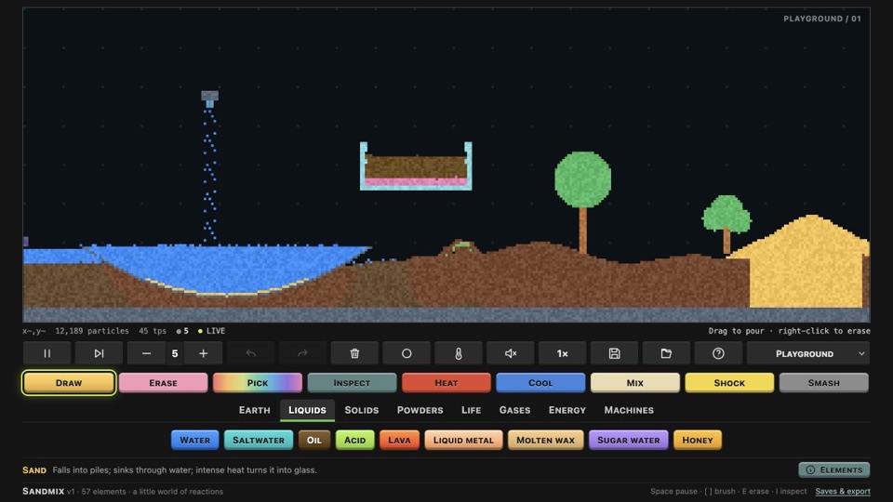Choose the Water element
Screen dimensions: 893x502
click(194, 440)
